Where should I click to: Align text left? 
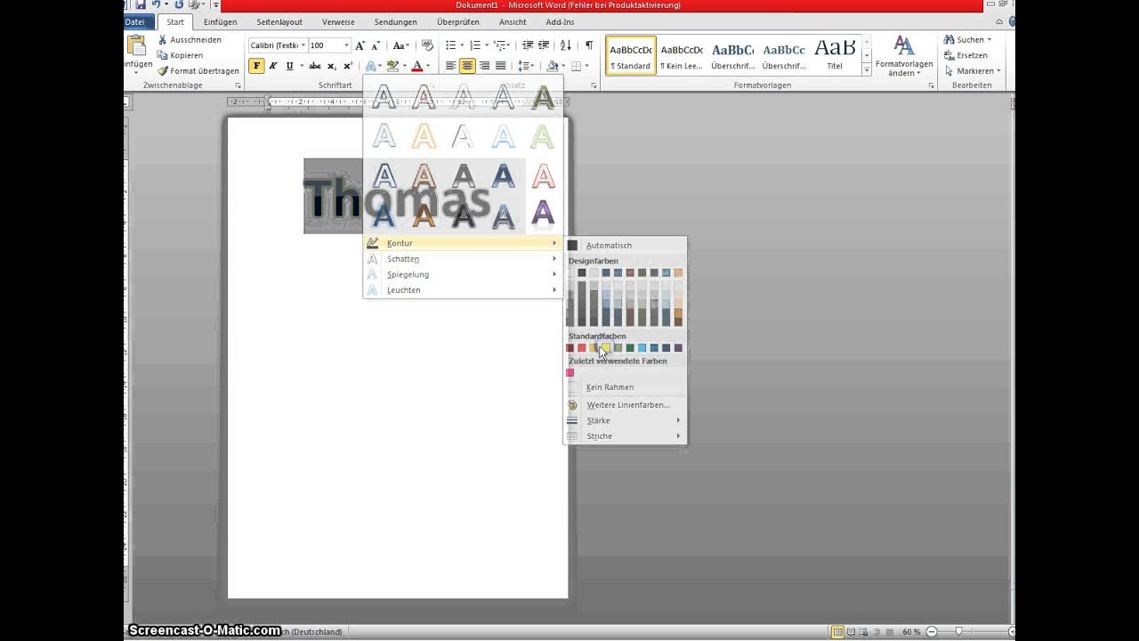pyautogui.click(x=451, y=66)
